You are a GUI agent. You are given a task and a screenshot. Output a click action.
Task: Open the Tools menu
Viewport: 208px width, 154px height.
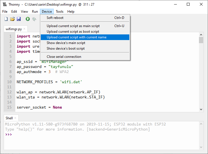59,12
